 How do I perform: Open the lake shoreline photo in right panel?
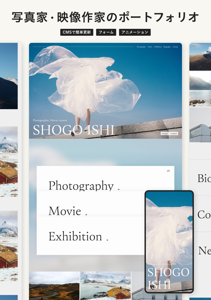pos(200,89)
